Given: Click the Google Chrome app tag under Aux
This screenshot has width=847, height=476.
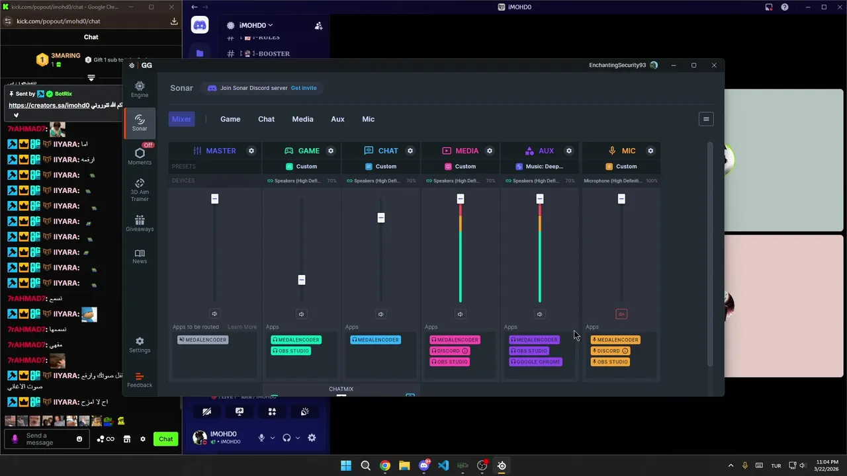Looking at the screenshot, I should [535, 362].
